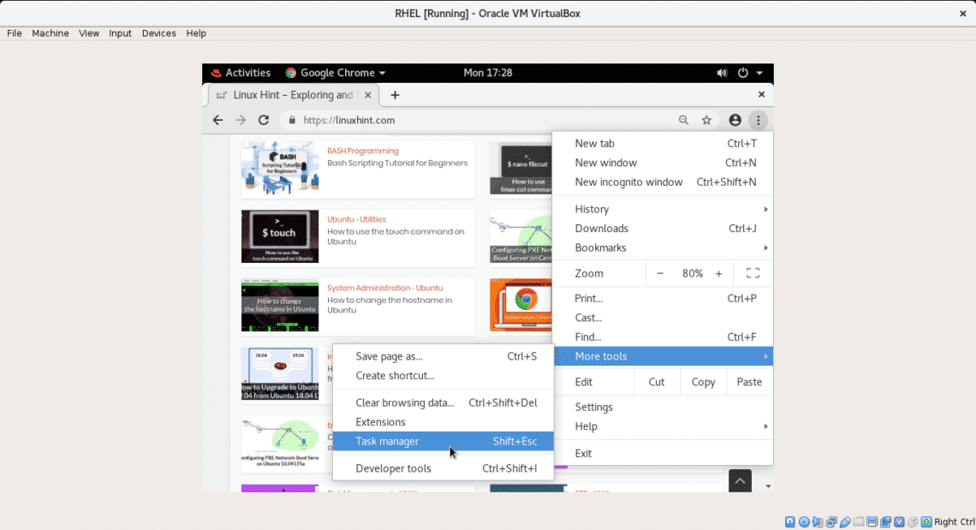Click the zoom magnifier icon in address bar
Screen dimensions: 976x530
pyautogui.click(x=683, y=120)
